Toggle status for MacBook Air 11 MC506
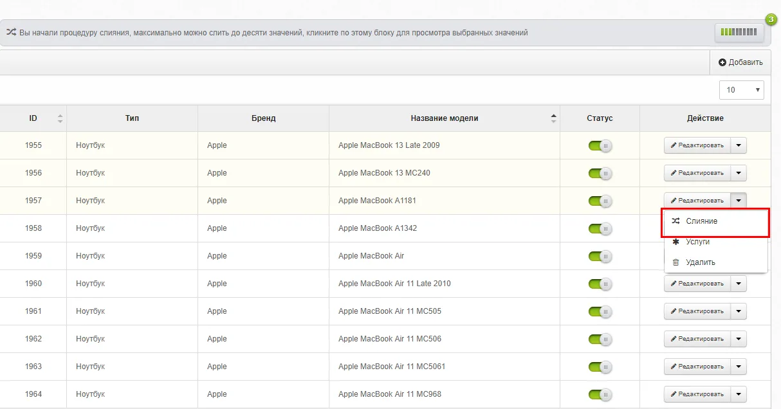 600,339
